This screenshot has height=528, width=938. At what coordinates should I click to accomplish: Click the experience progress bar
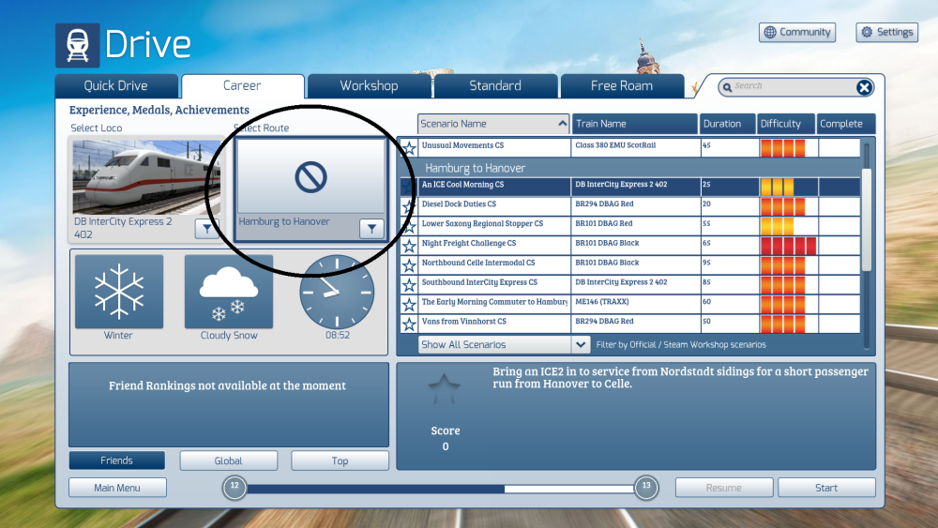[440, 488]
